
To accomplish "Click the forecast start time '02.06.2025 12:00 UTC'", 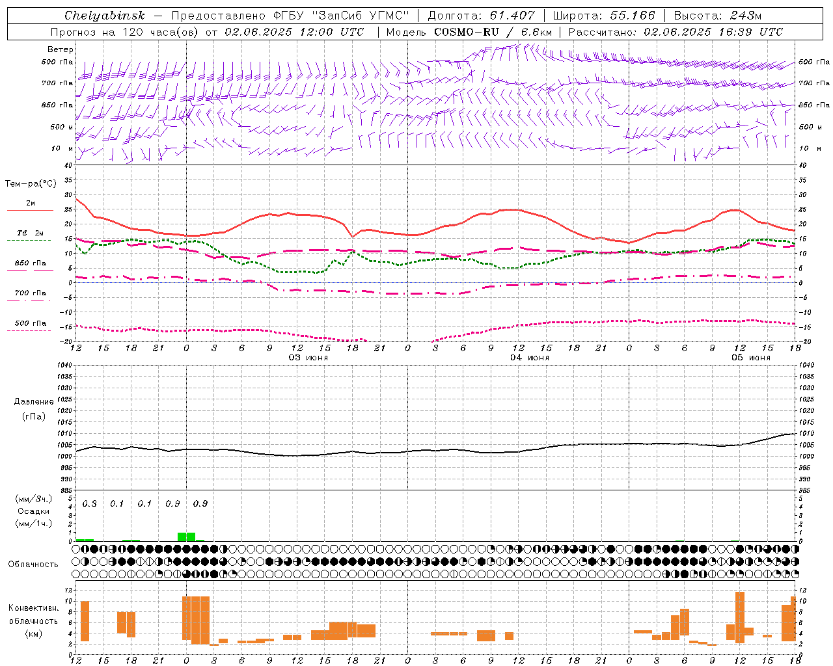I will [x=294, y=32].
